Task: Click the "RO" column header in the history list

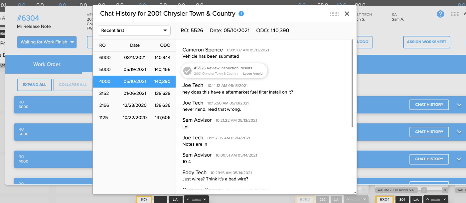Action: [102, 45]
